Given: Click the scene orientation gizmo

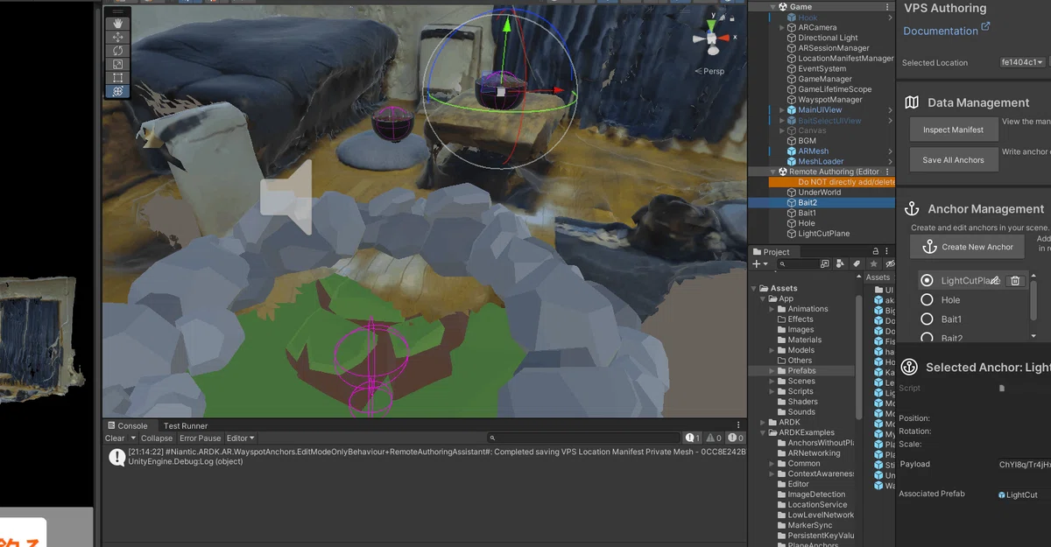Looking at the screenshot, I should tap(710, 39).
